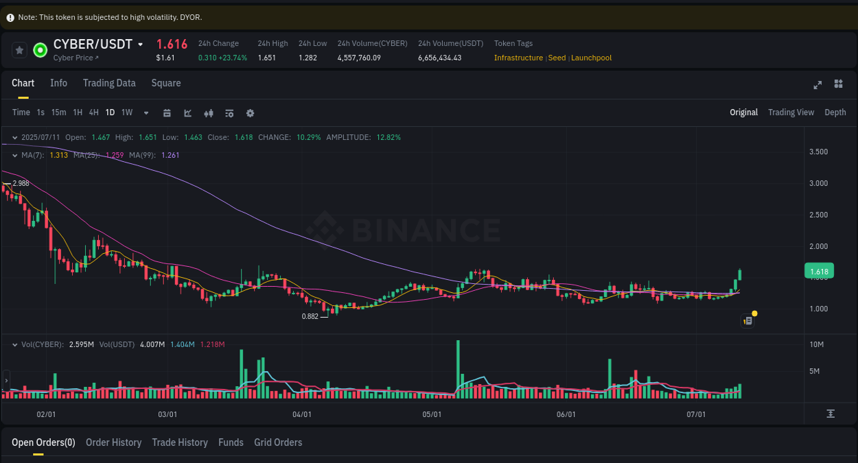Open the extra timeframe dropdown arrow
This screenshot has width=858, height=463.
click(146, 112)
